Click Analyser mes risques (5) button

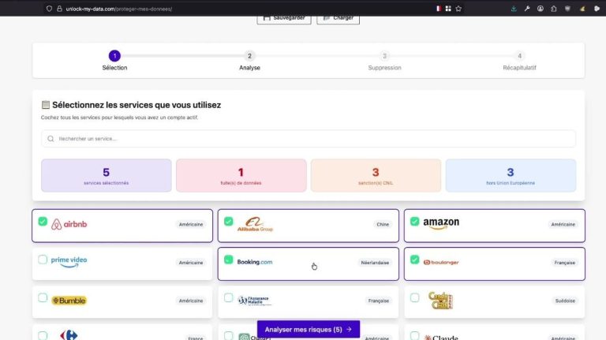308,329
